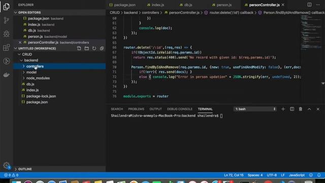This screenshot has height=183, width=325.
Task: Split the editor to the right
Action: coord(309,5)
